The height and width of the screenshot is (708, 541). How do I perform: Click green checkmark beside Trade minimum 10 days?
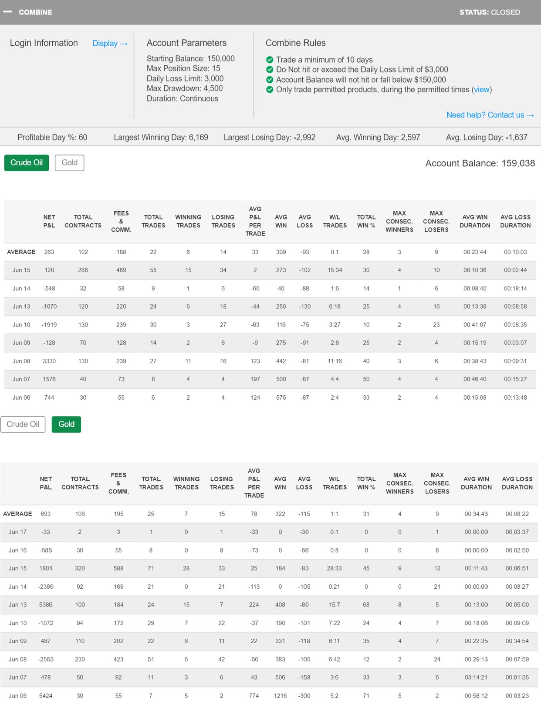tap(270, 60)
